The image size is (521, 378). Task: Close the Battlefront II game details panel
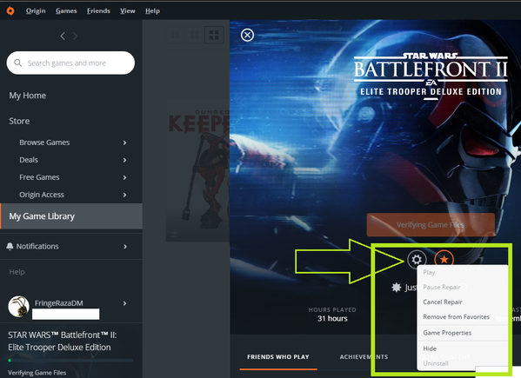(x=247, y=35)
